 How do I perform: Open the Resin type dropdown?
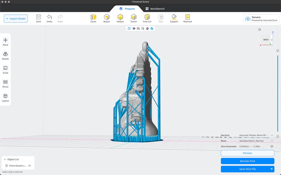[x=272, y=141]
